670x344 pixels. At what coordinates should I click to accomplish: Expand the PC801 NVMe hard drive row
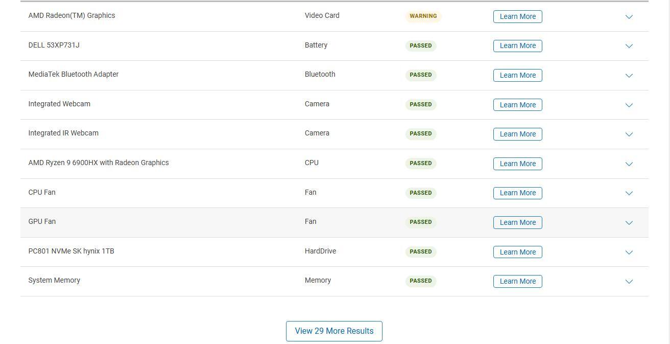(x=629, y=253)
